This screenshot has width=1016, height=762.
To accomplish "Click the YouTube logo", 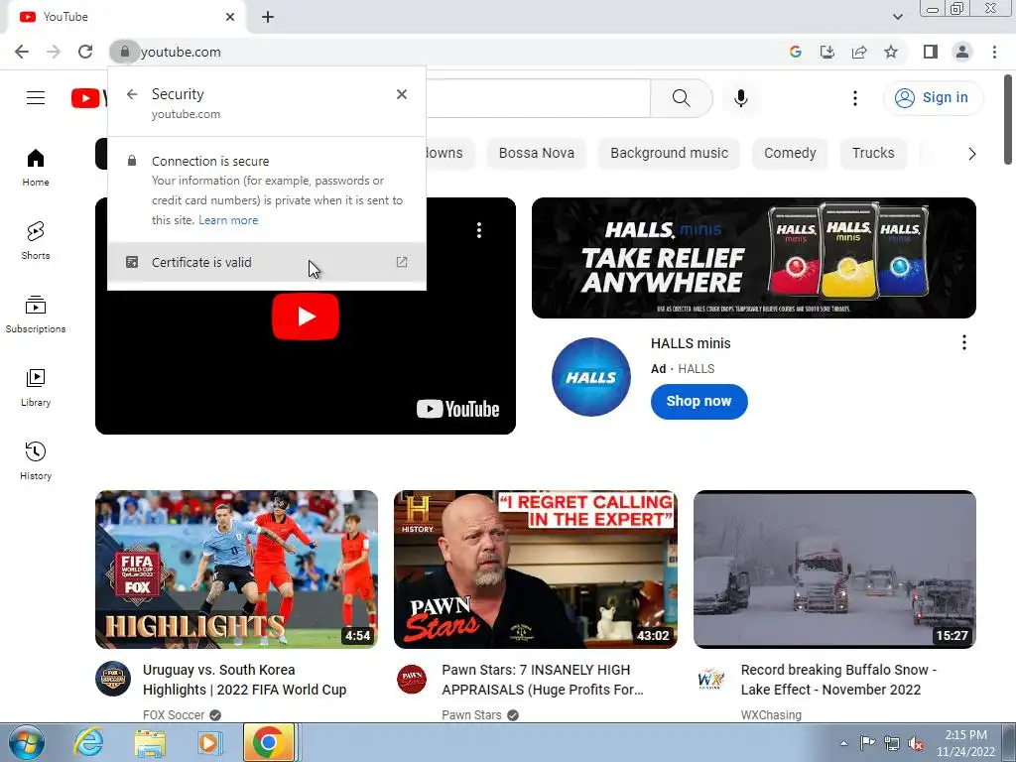I will point(89,98).
